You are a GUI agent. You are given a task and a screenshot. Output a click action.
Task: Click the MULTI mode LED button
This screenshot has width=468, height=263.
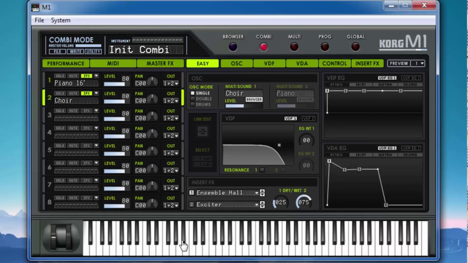tap(294, 47)
